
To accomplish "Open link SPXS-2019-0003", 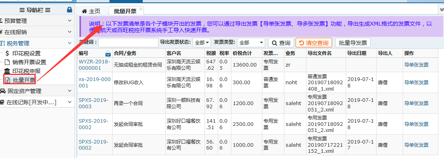I will pos(93,103).
